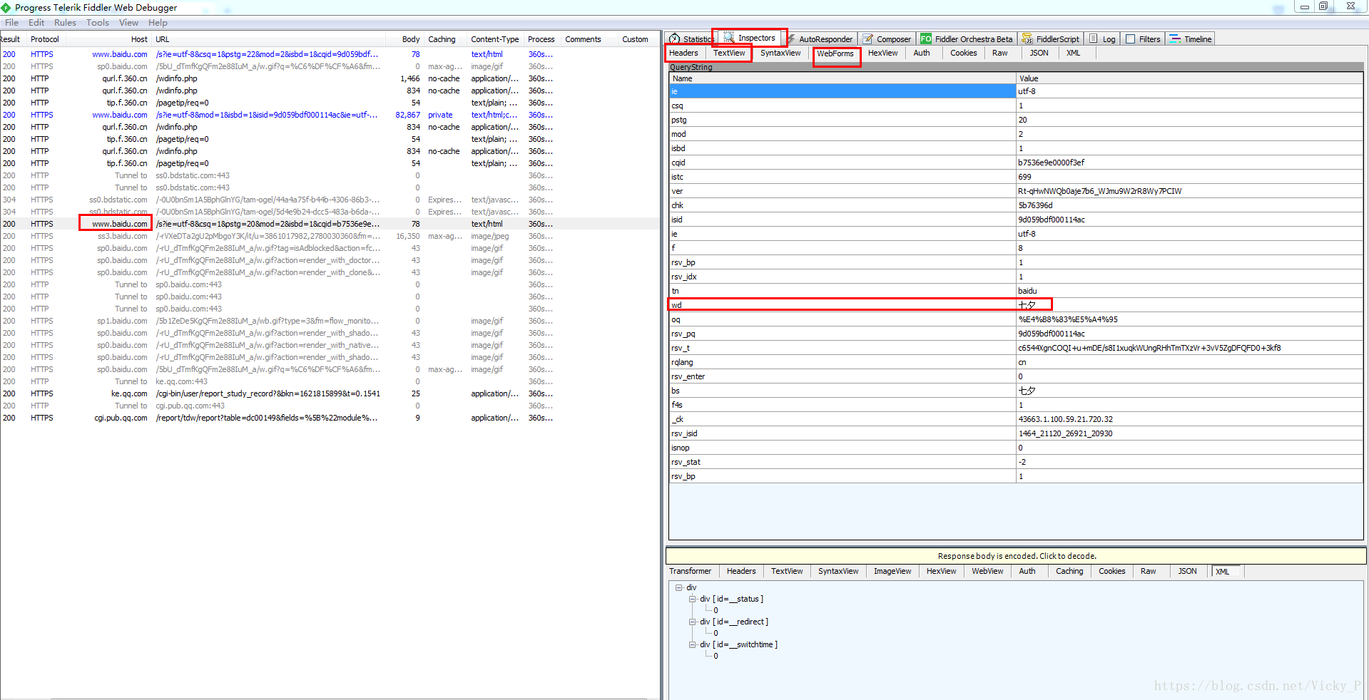Image resolution: width=1369 pixels, height=700 pixels.
Task: Collapse the div [id=__switchtime] node
Action: click(x=692, y=644)
